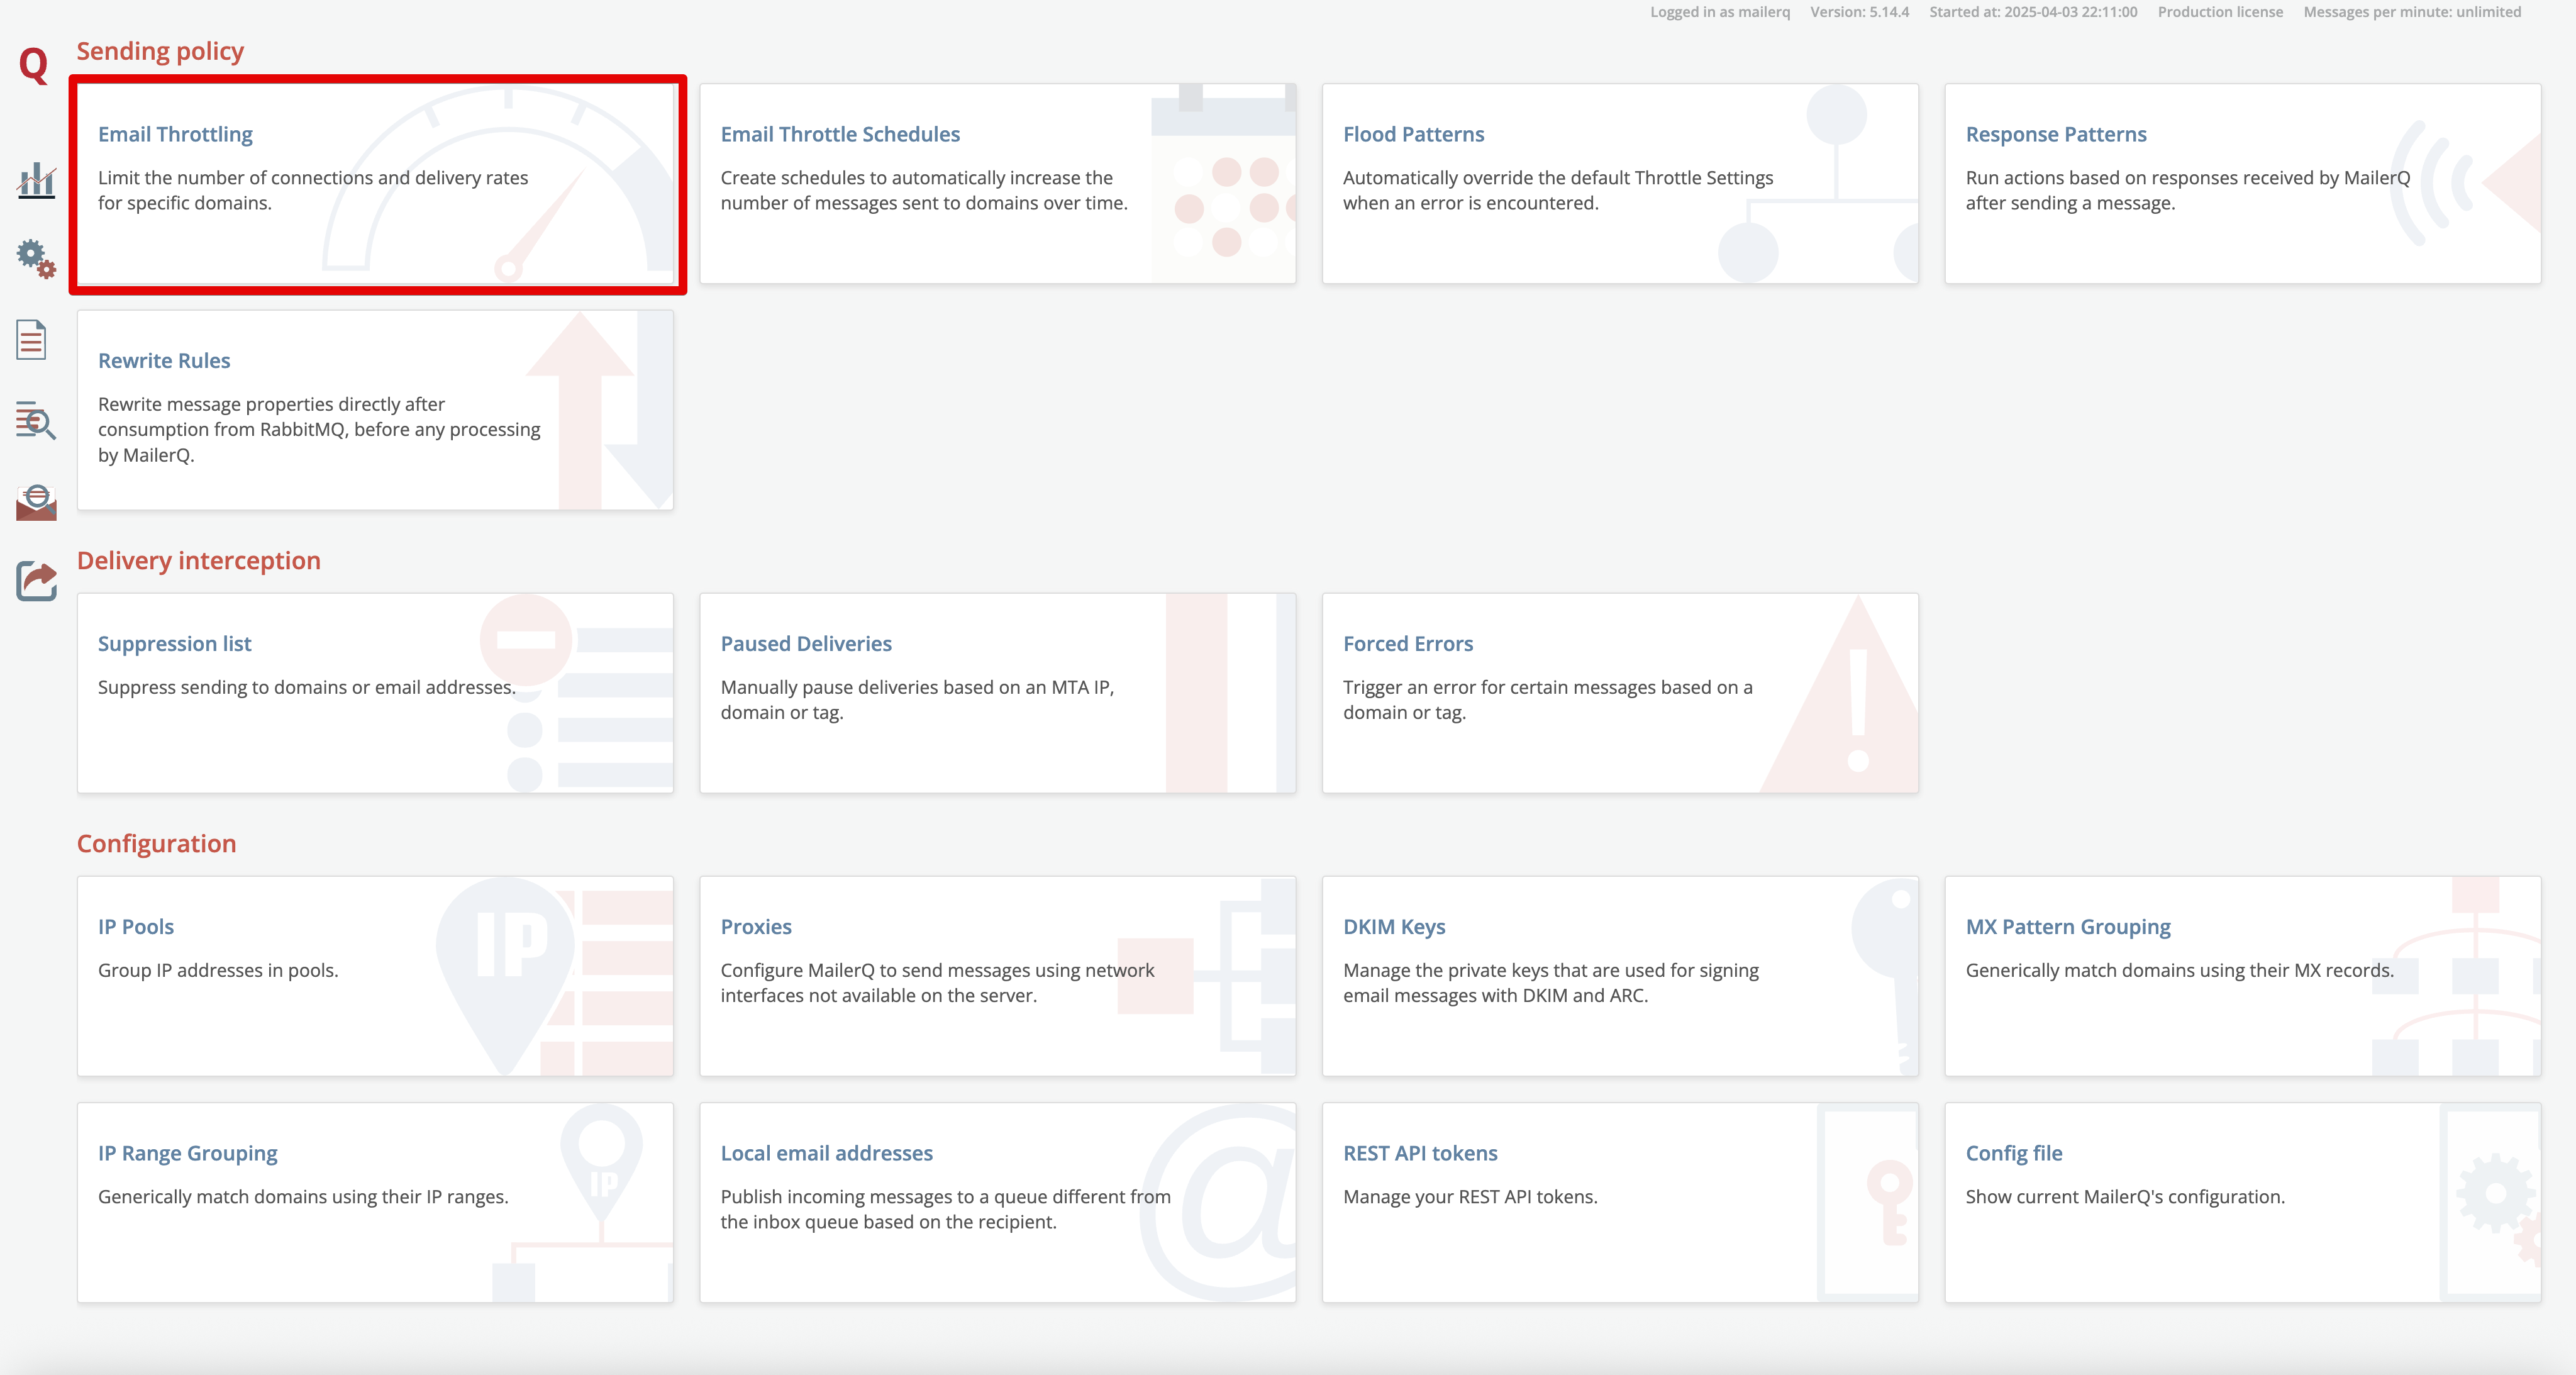Open DKIM Keys management
The width and height of the screenshot is (2576, 1375).
coord(1620,977)
